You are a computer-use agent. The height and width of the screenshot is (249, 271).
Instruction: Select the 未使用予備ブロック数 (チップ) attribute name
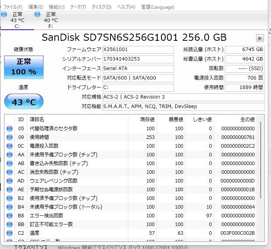pos(64,155)
